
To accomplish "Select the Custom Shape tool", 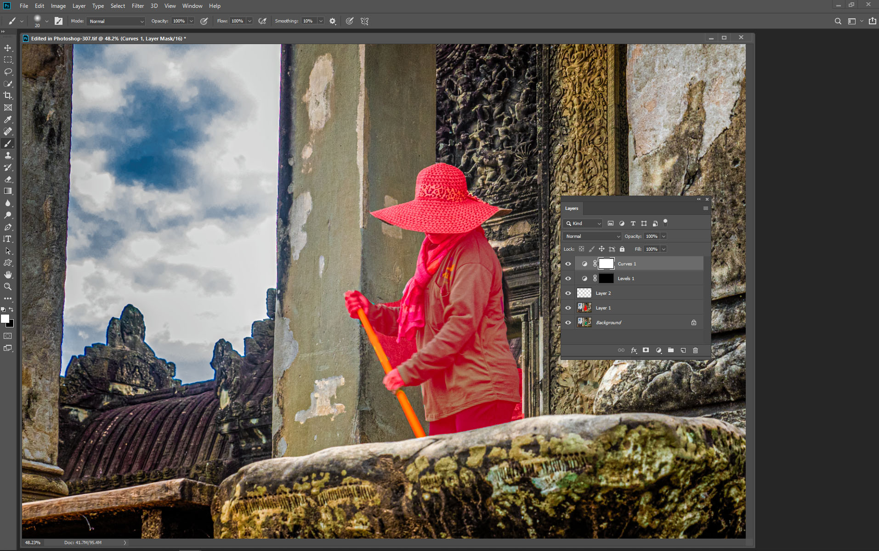I will point(8,263).
